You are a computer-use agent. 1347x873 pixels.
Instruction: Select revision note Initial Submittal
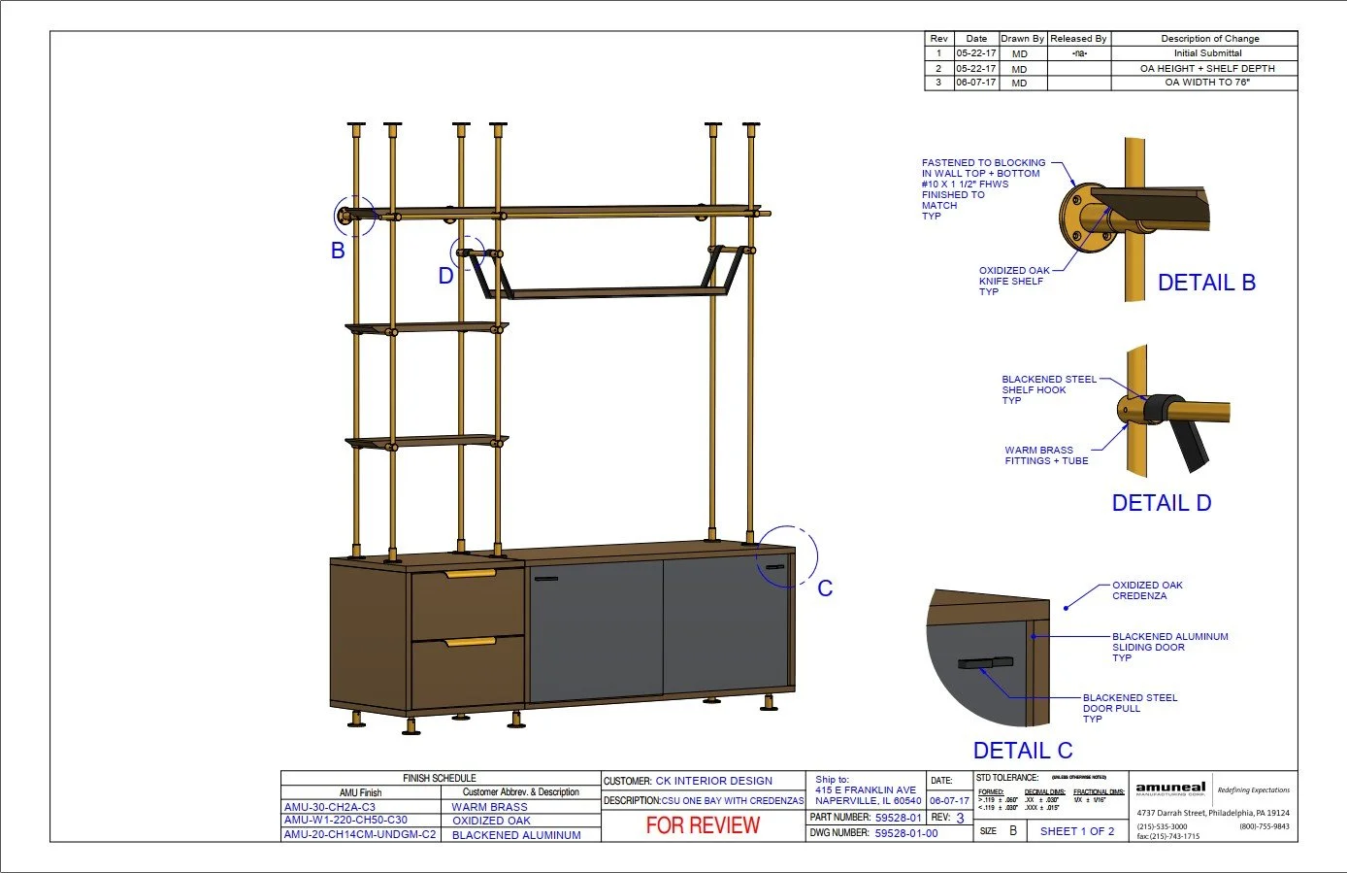click(x=1208, y=53)
